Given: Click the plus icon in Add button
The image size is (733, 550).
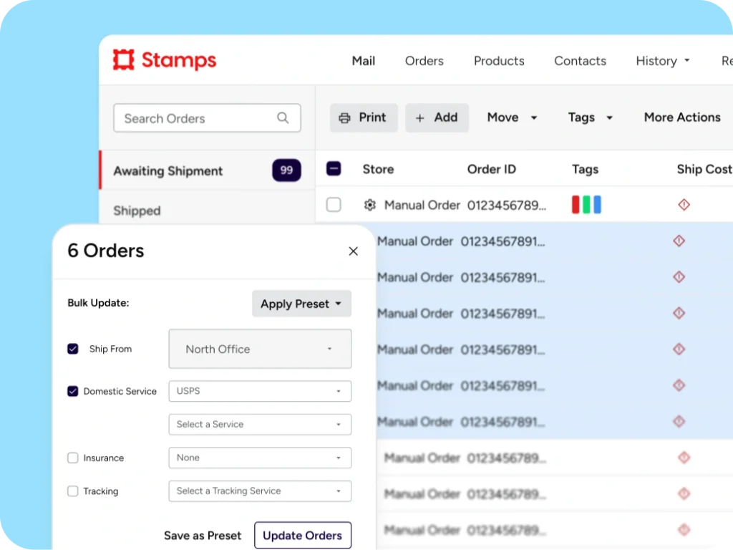Looking at the screenshot, I should click(420, 118).
